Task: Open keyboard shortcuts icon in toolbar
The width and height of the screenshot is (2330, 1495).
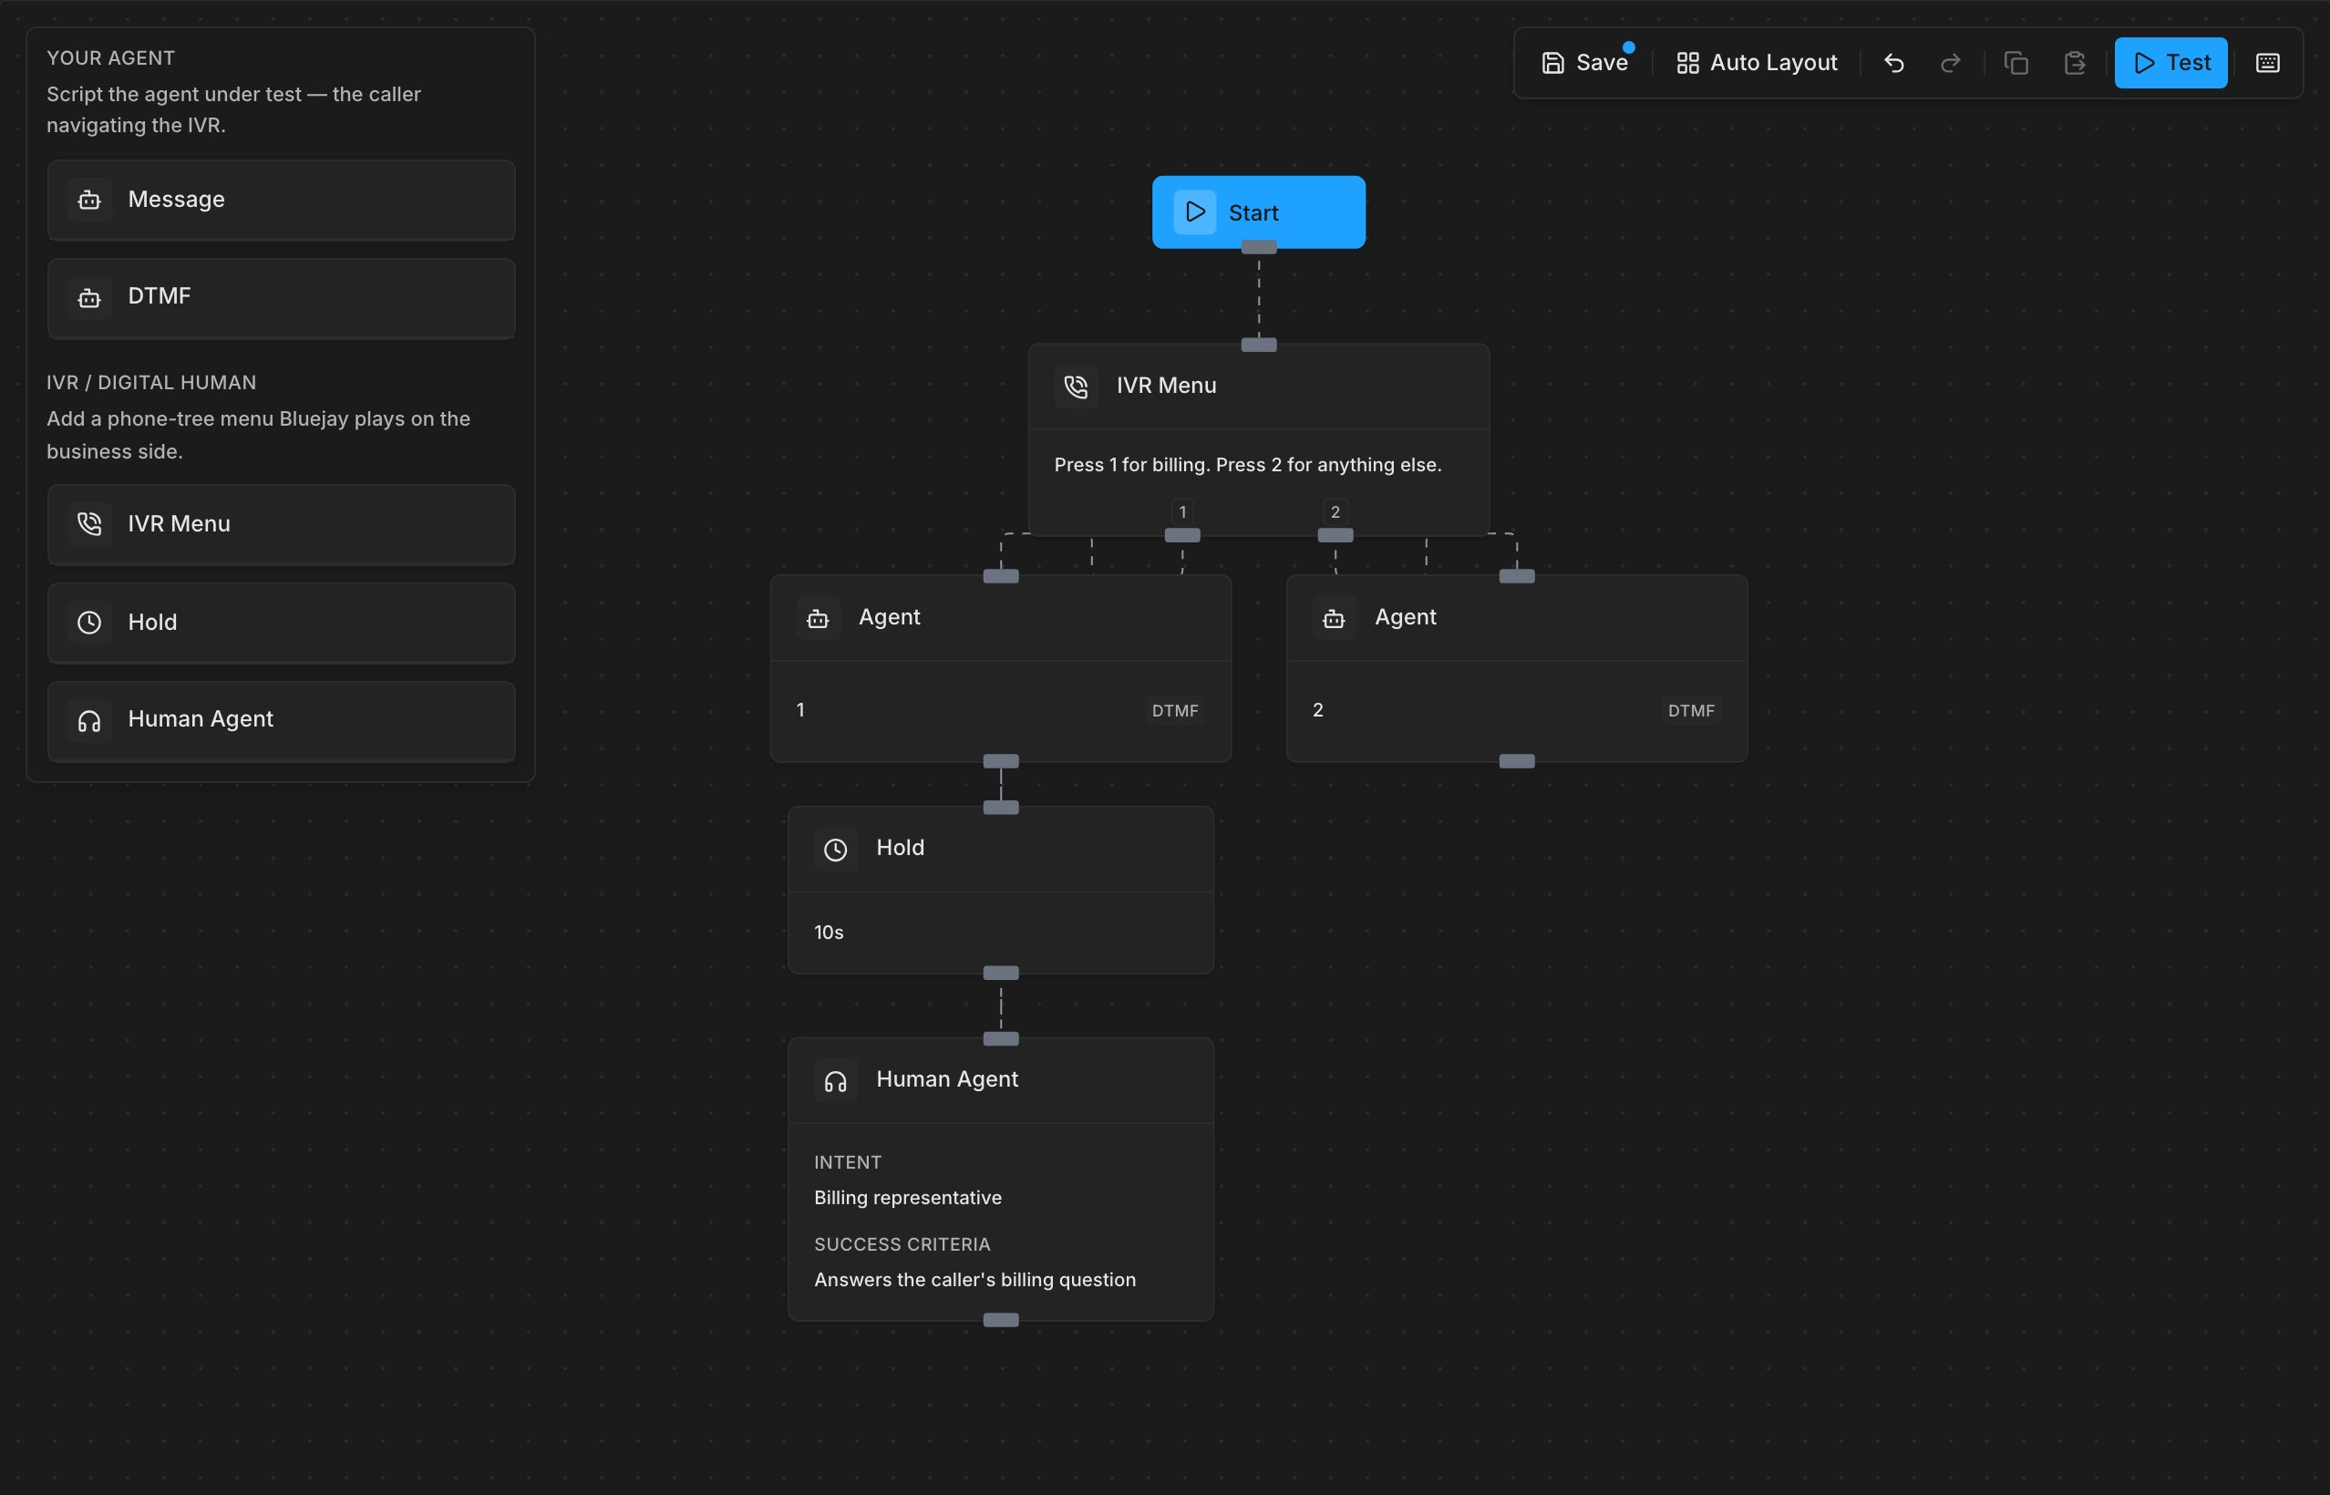Action: pyautogui.click(x=2268, y=63)
